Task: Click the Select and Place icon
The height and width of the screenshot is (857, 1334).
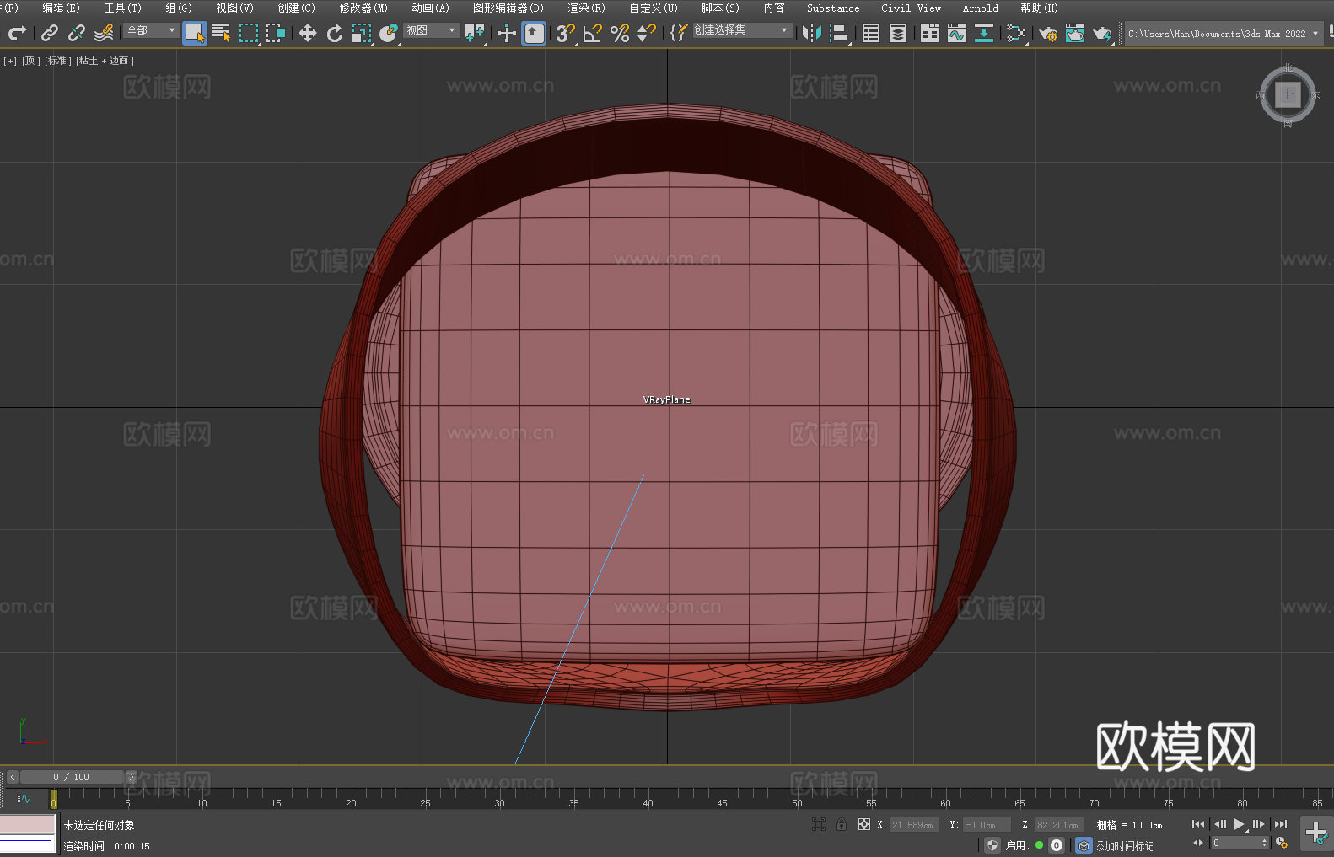Action: pyautogui.click(x=389, y=33)
